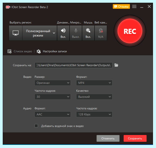Image resolution: width=156 pixels, height=148 pixels.
Task: Open the hamburger menu icon
Action: pyautogui.click(x=134, y=7)
